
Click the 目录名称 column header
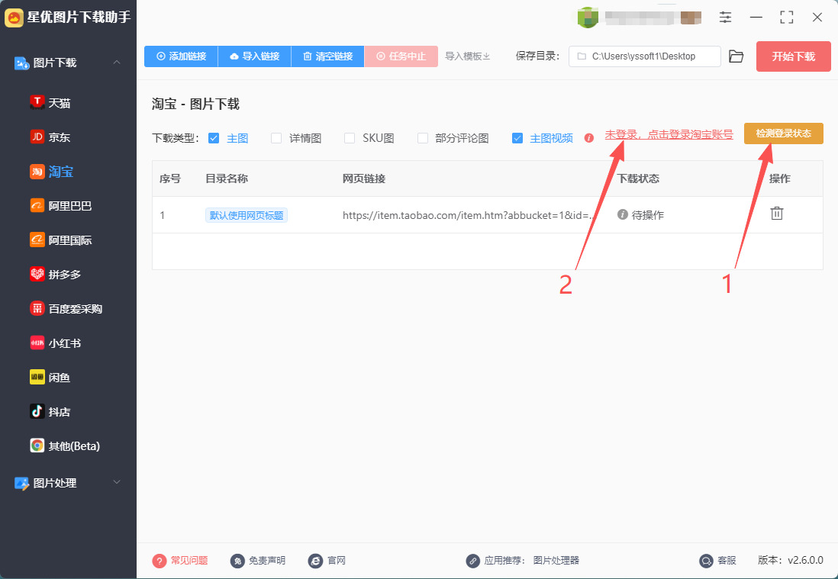pyautogui.click(x=227, y=179)
